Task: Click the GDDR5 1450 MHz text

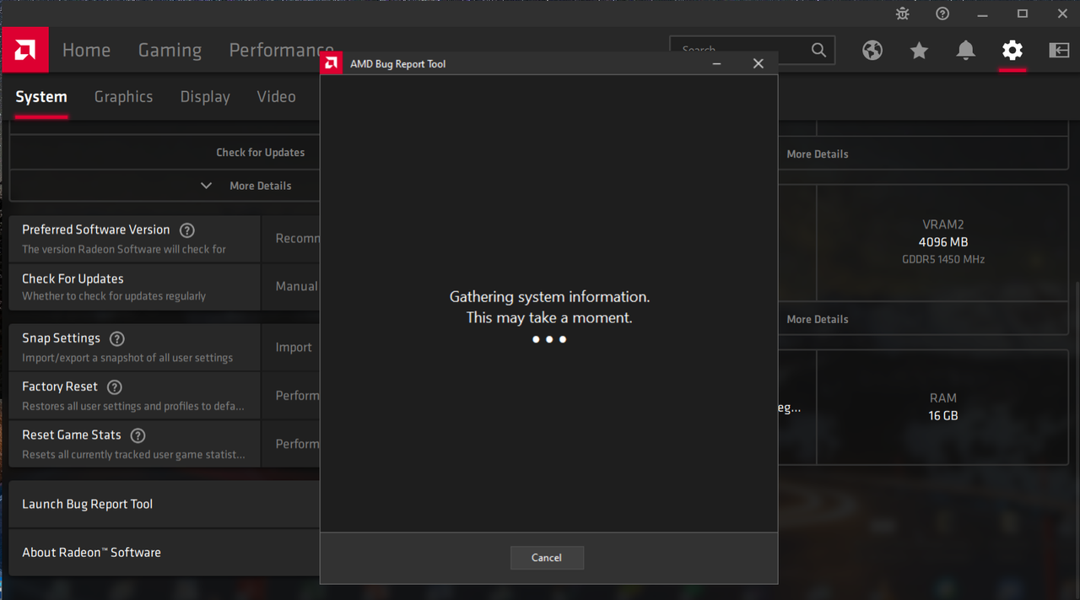Action: (x=943, y=260)
